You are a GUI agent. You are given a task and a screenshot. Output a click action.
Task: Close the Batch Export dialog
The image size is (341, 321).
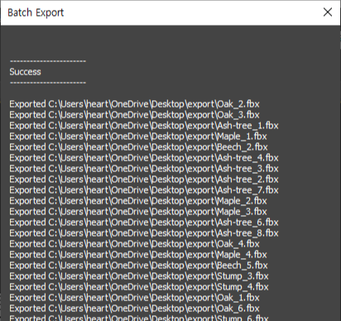(328, 12)
